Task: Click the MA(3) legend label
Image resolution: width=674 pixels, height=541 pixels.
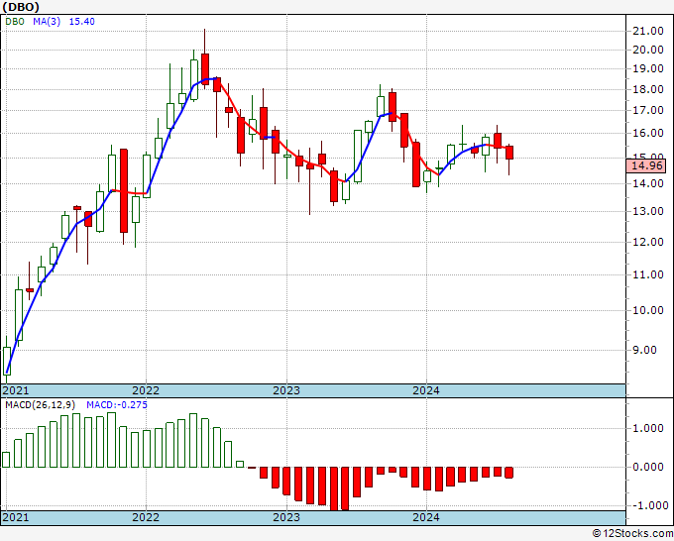Action: [x=47, y=22]
